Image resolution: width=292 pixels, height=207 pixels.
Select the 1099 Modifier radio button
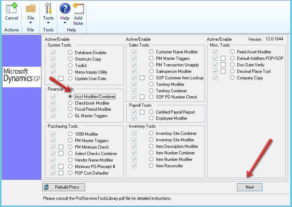pos(70,134)
